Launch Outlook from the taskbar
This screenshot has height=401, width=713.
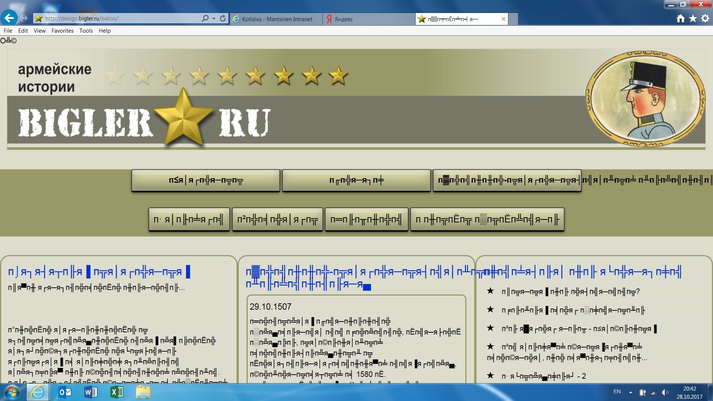point(65,392)
